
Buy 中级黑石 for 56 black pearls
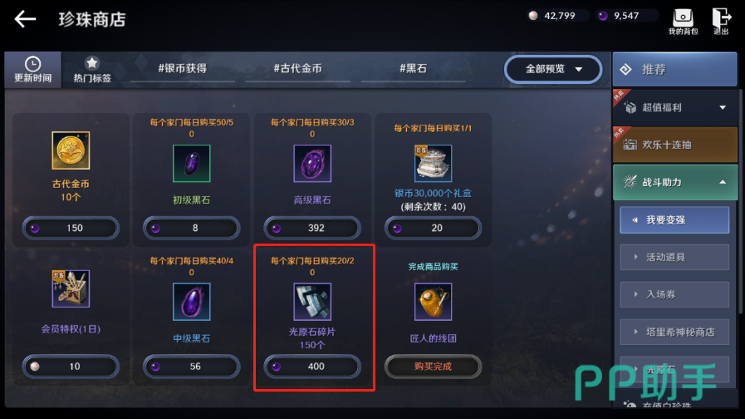[192, 367]
